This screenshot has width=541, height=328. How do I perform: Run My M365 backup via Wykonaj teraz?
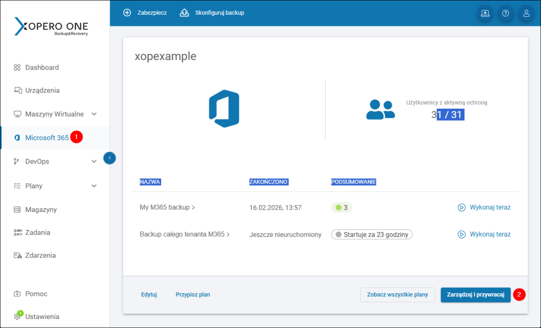pos(484,207)
